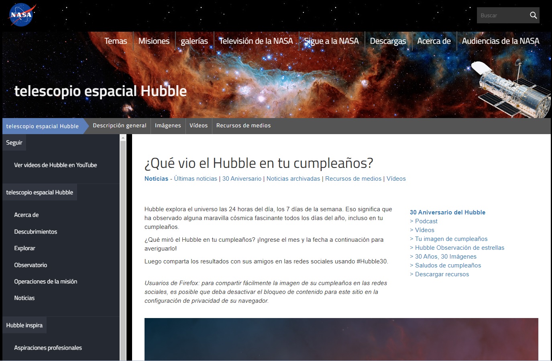Screen dimensions: 552x361
Task: Open Recursos de medios link under heading
Action: click(x=353, y=179)
